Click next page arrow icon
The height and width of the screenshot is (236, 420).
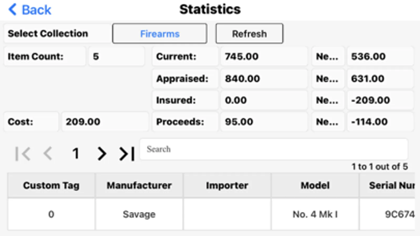click(102, 154)
